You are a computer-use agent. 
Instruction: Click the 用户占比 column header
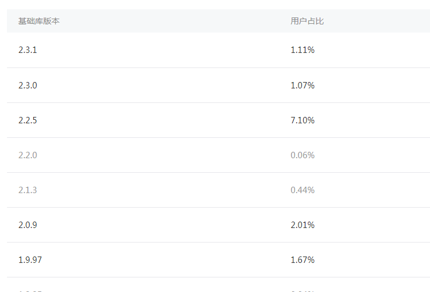[307, 21]
